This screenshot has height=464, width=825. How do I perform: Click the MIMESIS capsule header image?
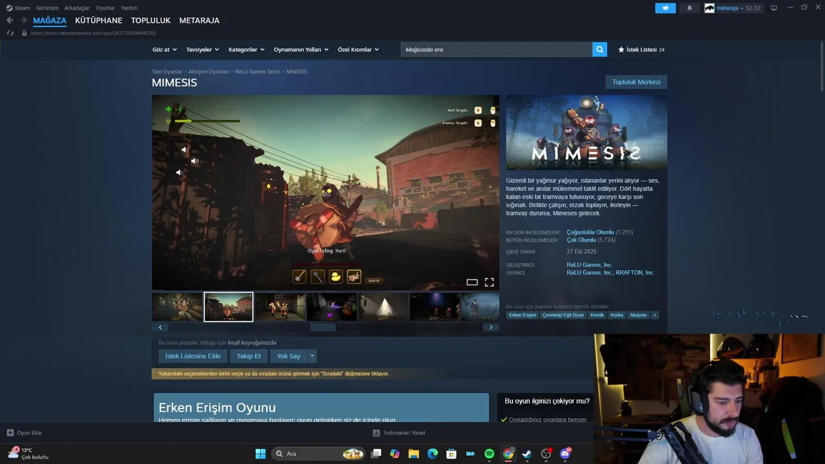click(x=587, y=133)
